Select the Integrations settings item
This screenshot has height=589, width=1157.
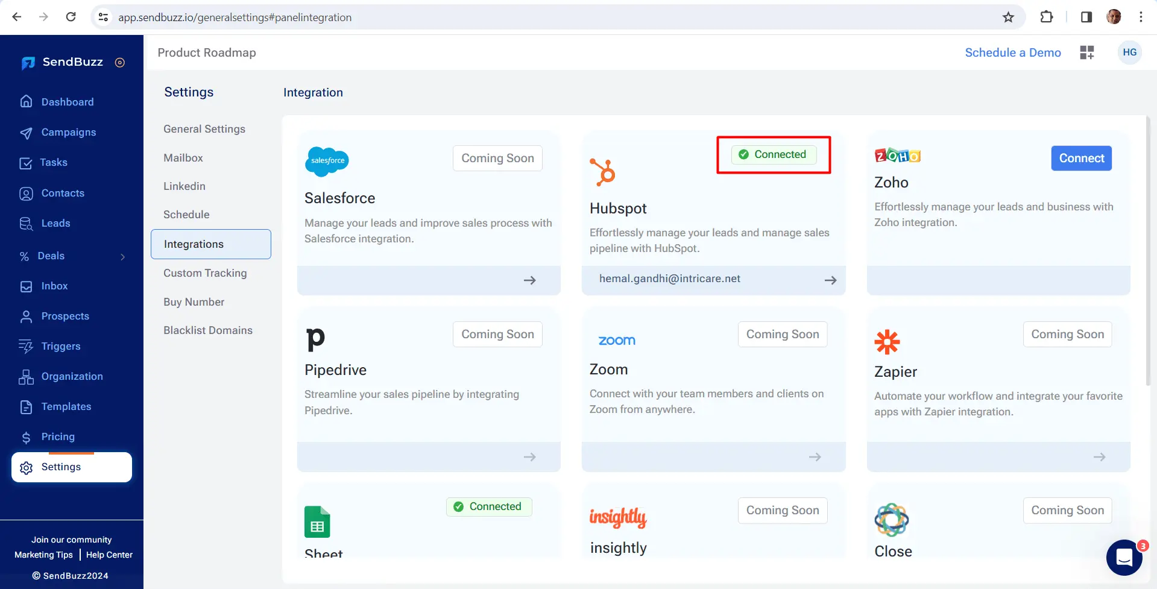click(x=211, y=244)
